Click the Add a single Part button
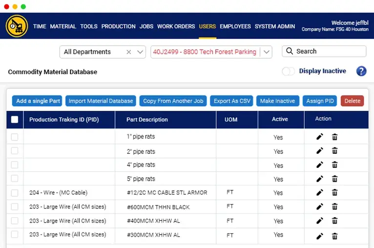Image resolution: width=374 pixels, height=248 pixels. (37, 101)
